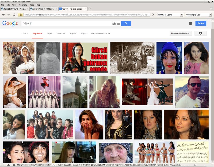Click the blue 'Войти' sign-in button

[x=201, y=24]
